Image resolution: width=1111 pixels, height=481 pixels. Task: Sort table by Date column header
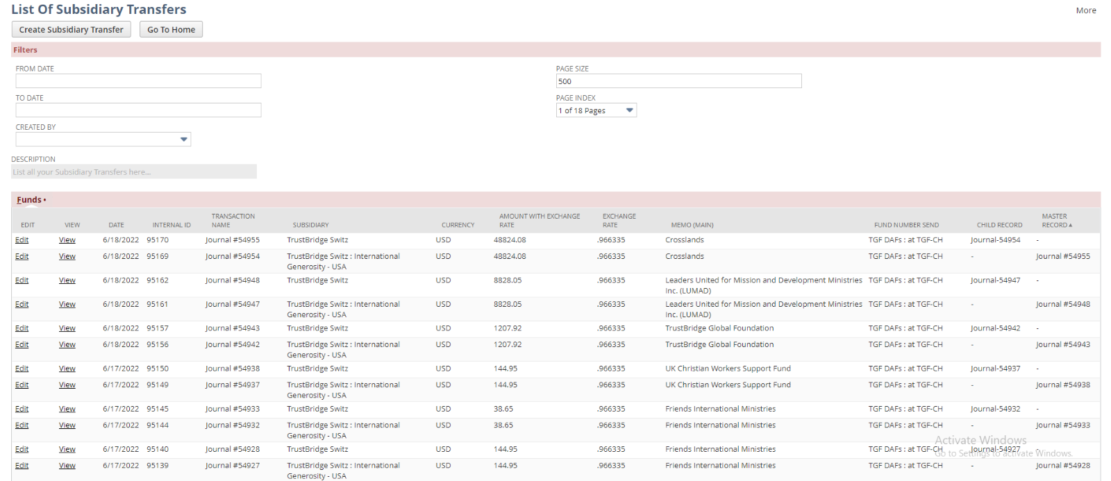coord(116,225)
